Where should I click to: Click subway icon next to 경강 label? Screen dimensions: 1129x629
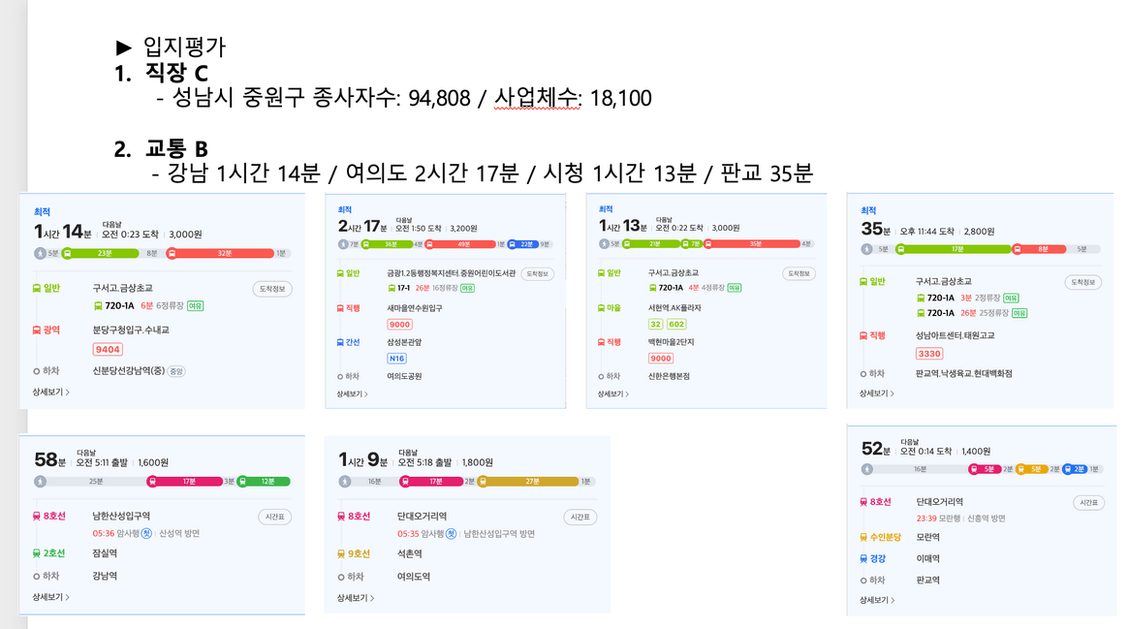coord(864,558)
